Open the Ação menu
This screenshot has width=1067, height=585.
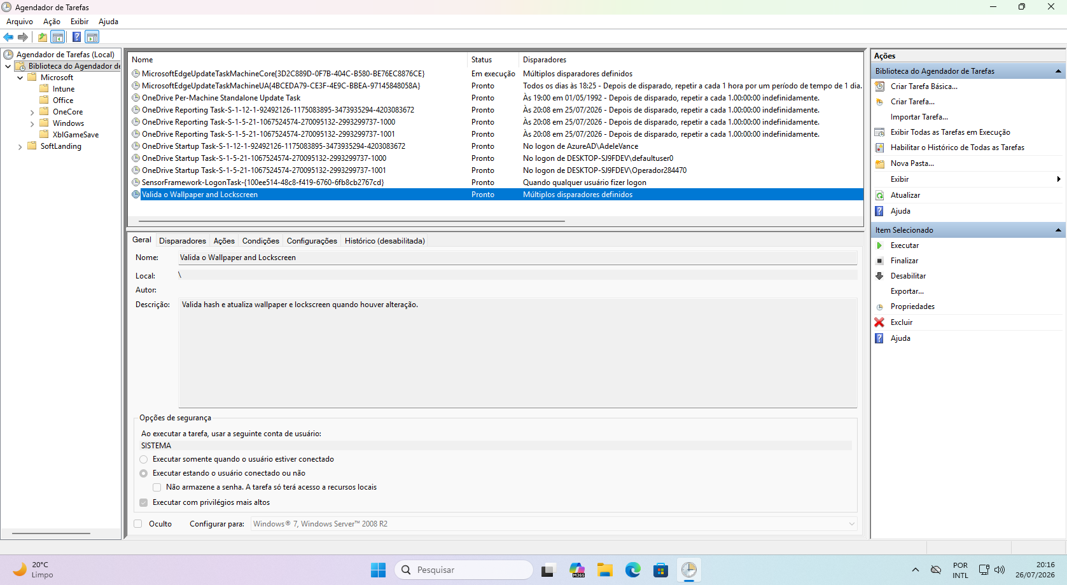[x=52, y=22]
